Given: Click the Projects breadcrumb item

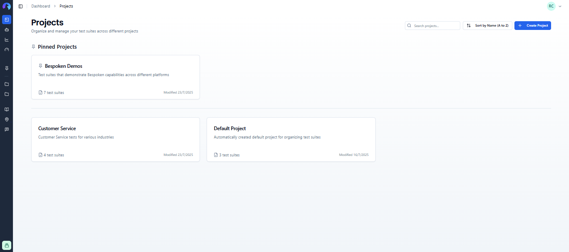Looking at the screenshot, I should pos(66,6).
